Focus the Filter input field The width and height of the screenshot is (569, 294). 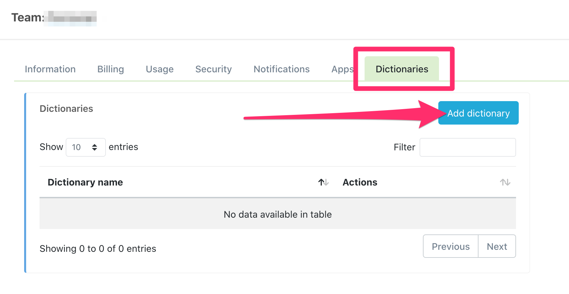click(x=467, y=147)
